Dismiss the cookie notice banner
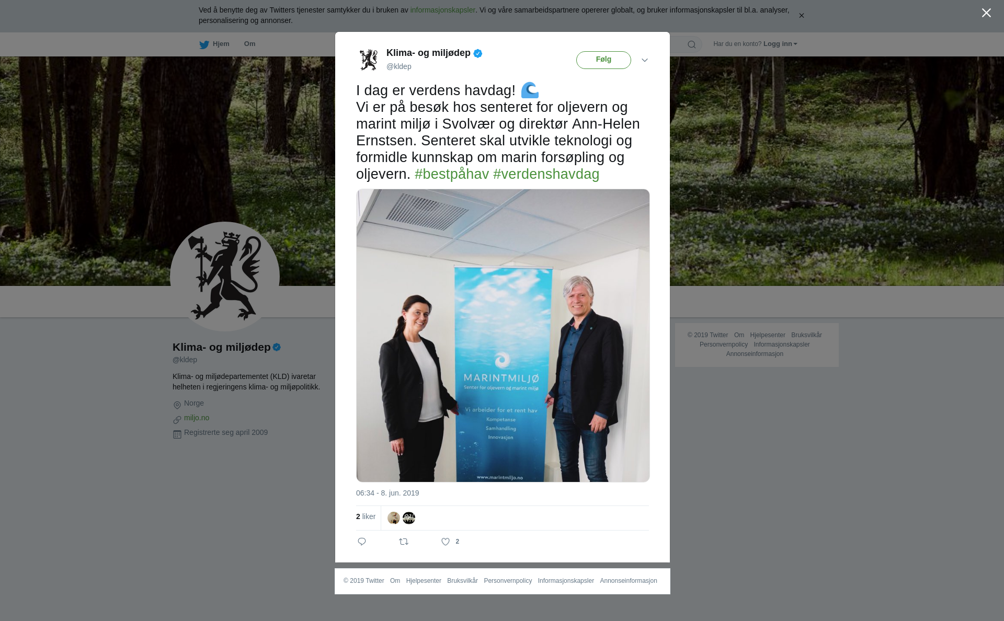 801,16
